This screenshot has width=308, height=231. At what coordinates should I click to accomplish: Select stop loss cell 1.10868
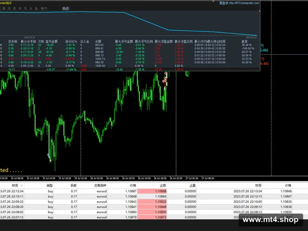[152, 191]
